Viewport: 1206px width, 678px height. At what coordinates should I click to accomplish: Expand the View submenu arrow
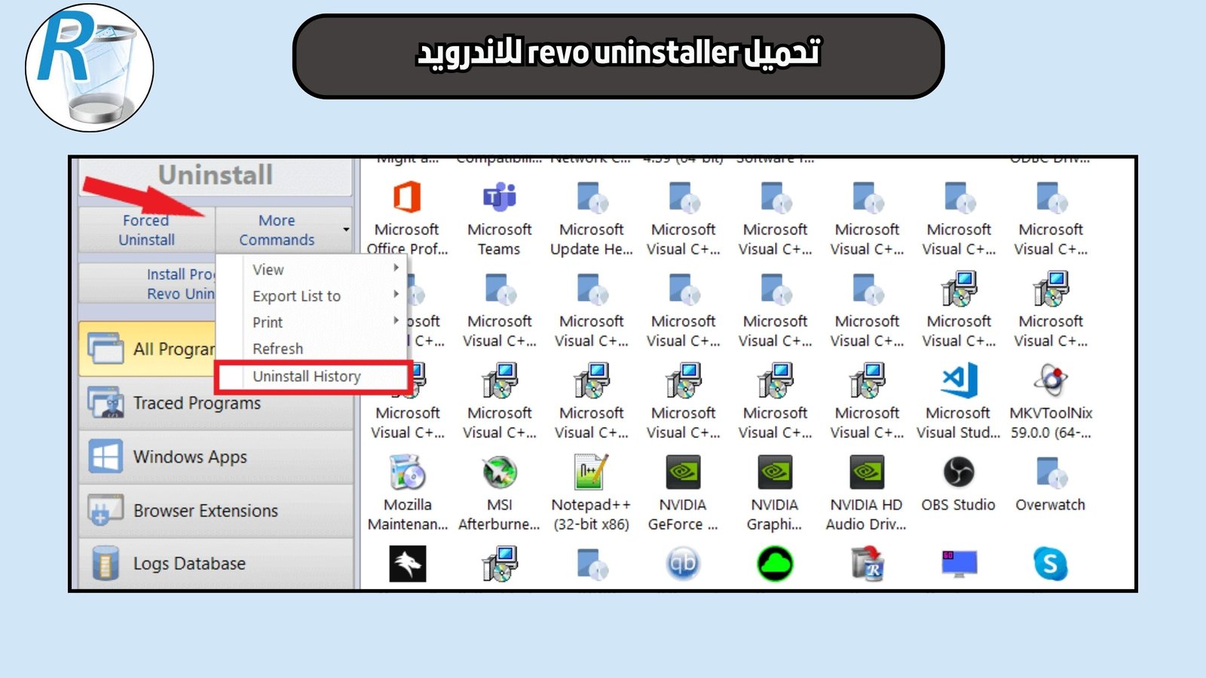[396, 268]
